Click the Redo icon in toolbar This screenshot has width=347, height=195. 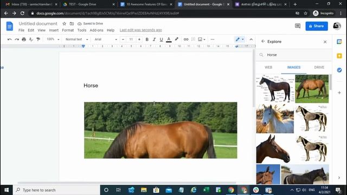(17, 40)
